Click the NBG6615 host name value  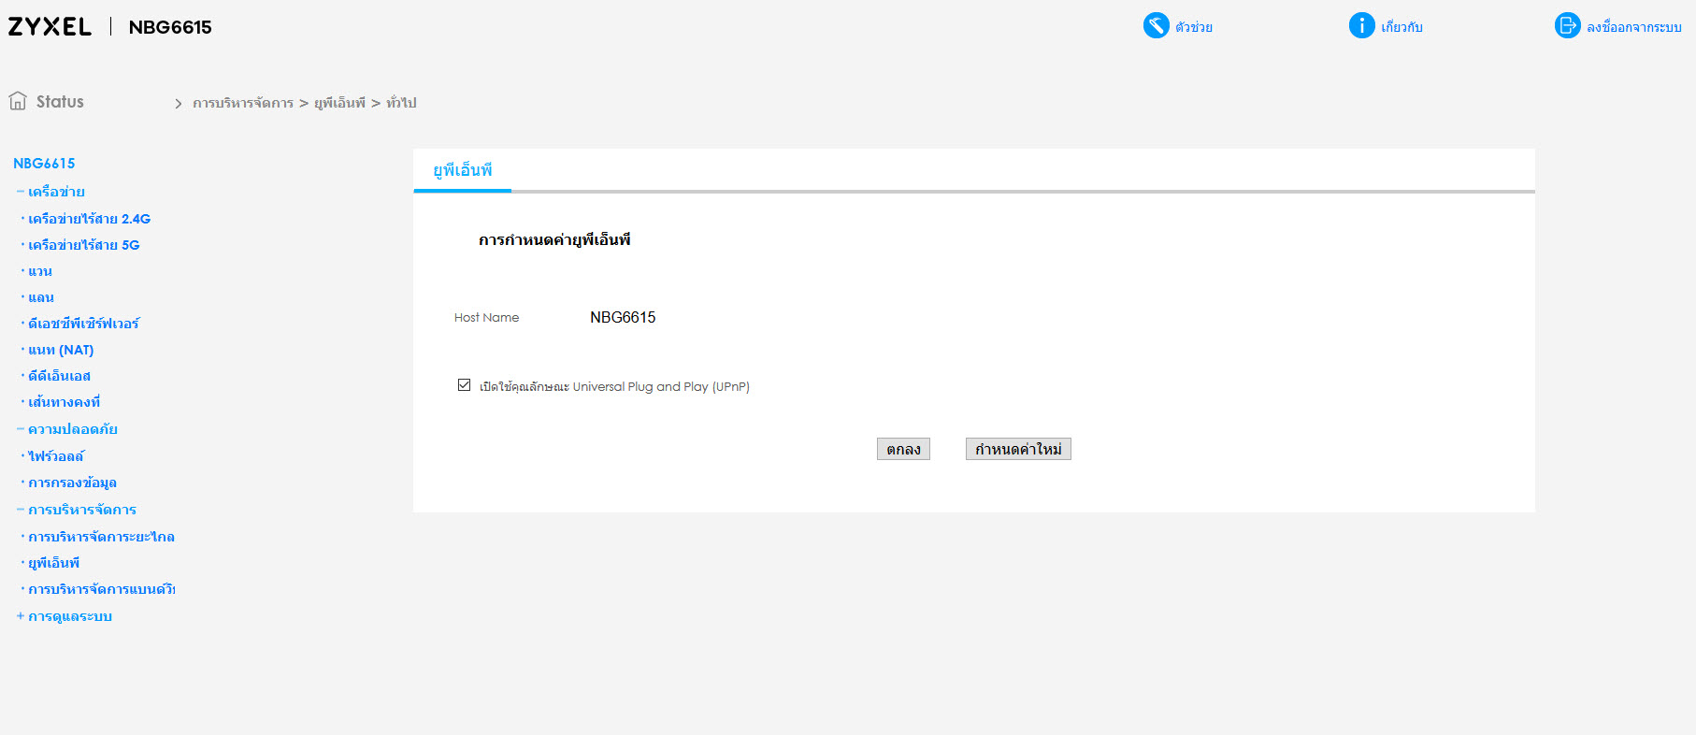coord(623,318)
